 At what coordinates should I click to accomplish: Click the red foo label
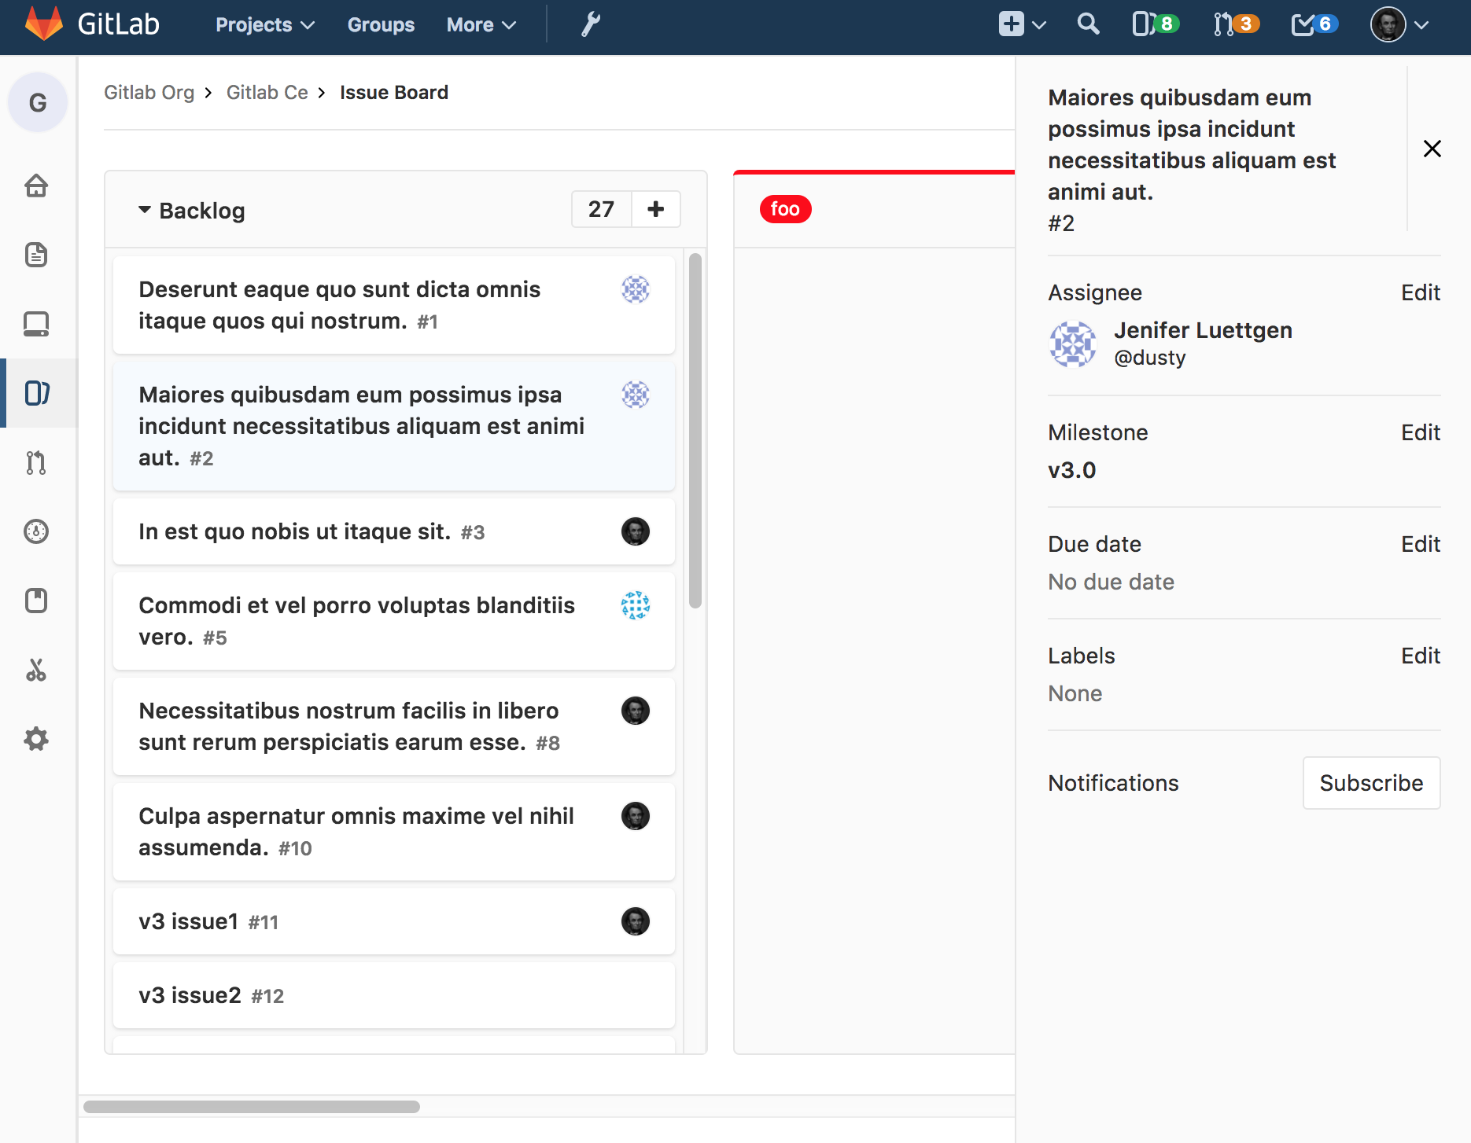[785, 209]
